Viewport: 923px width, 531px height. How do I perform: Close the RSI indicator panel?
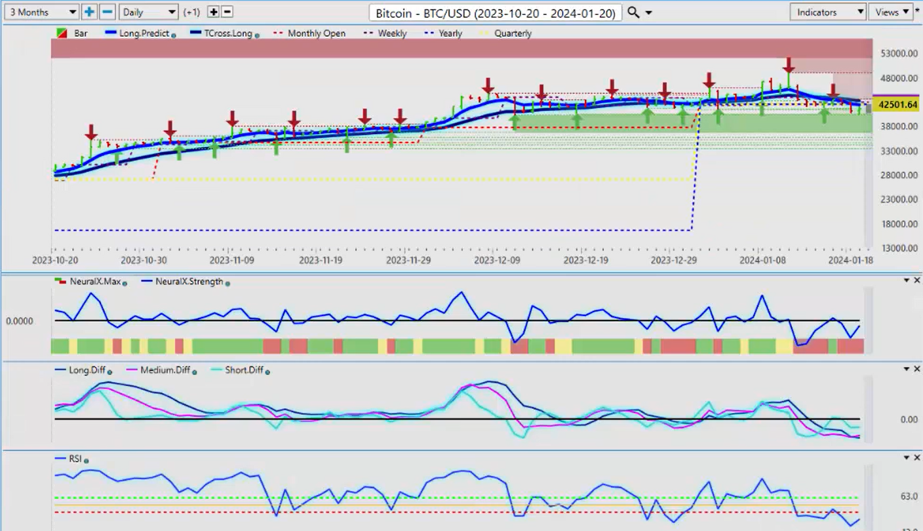(x=917, y=458)
